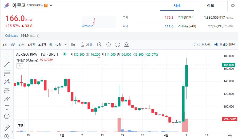Select the brush drawing tool
This screenshot has height=139, width=238.
[x=7, y=99]
